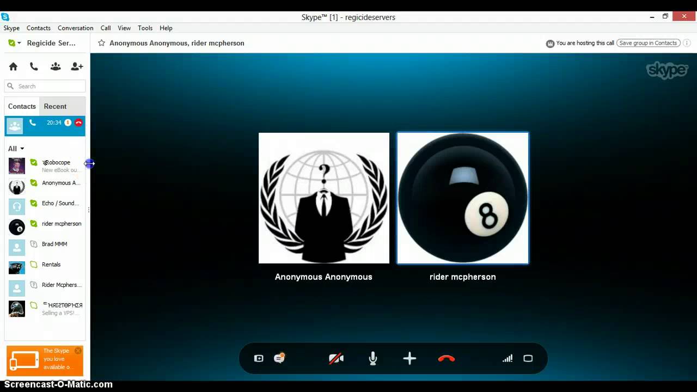Click the orange Skype promotion banner
This screenshot has height=392, width=697.
click(x=45, y=360)
